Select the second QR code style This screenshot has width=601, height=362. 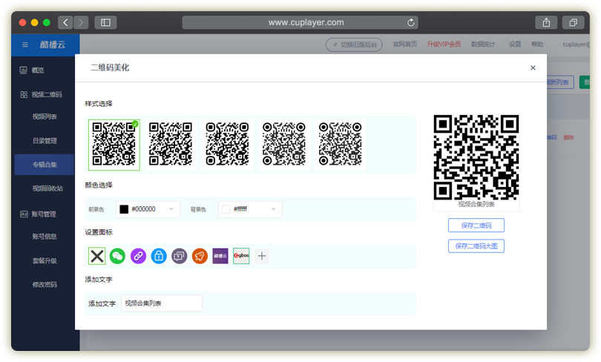click(x=171, y=144)
